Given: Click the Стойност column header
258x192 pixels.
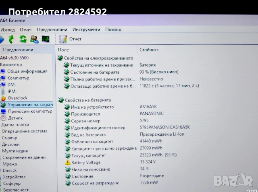Looking at the screenshot, I should click(x=149, y=50).
